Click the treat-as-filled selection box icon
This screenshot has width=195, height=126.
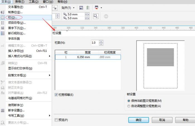click(96, 16)
